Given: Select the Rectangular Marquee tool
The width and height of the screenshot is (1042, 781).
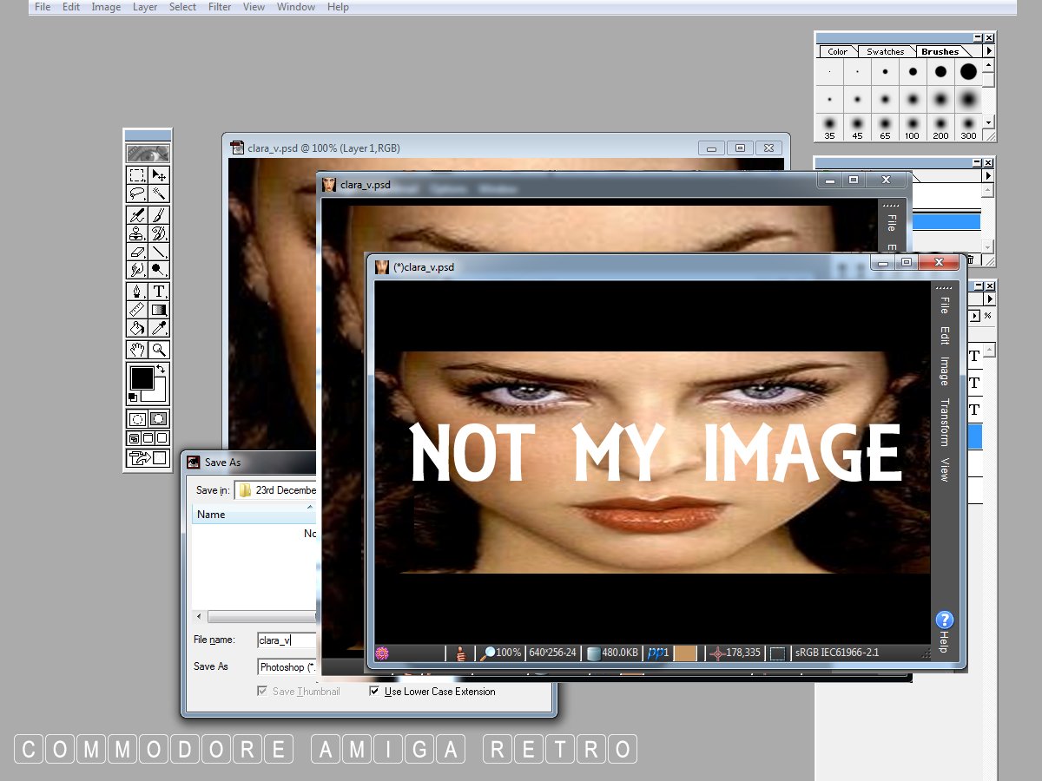Looking at the screenshot, I should [136, 175].
